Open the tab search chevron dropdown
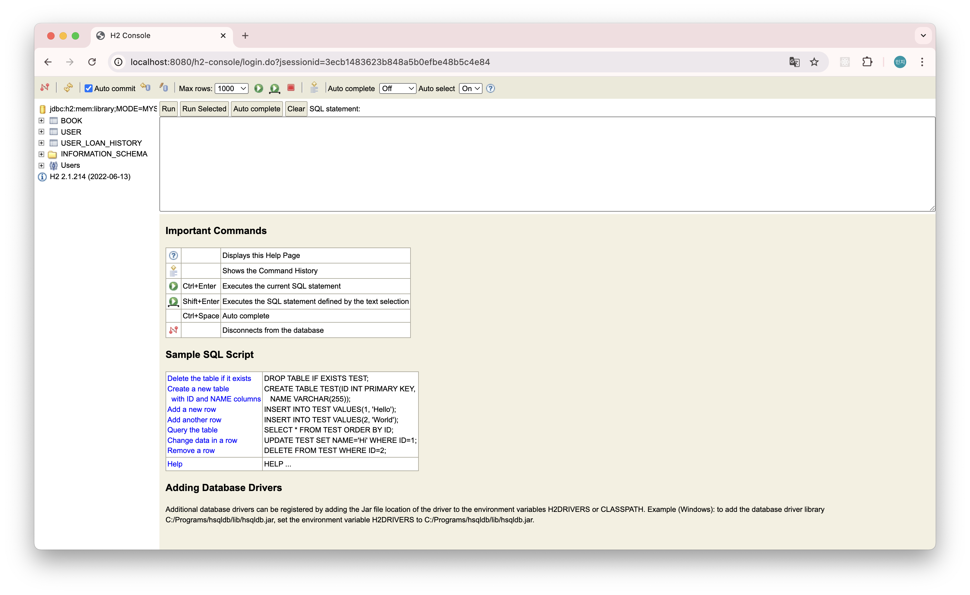970x595 pixels. click(923, 36)
